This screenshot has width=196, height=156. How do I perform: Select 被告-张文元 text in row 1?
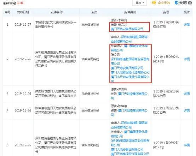(119, 25)
